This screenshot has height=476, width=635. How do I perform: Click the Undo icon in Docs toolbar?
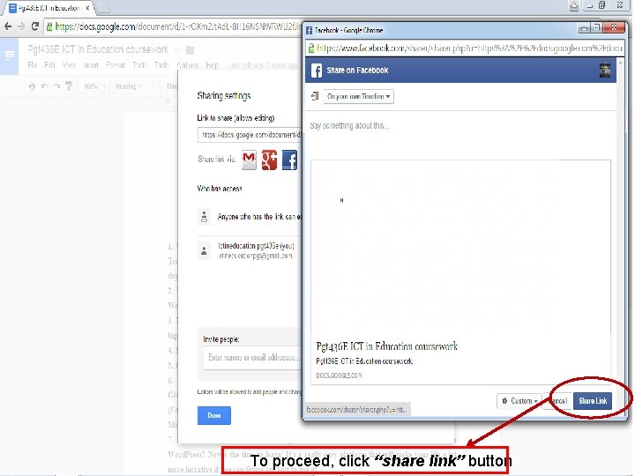pyautogui.click(x=45, y=86)
